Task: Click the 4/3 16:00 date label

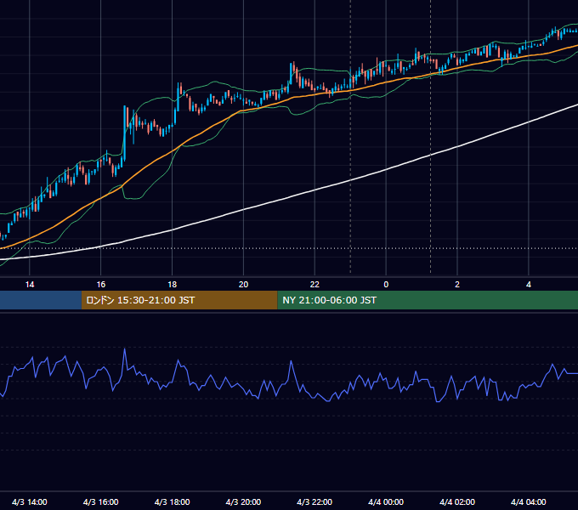Action: pyautogui.click(x=100, y=501)
